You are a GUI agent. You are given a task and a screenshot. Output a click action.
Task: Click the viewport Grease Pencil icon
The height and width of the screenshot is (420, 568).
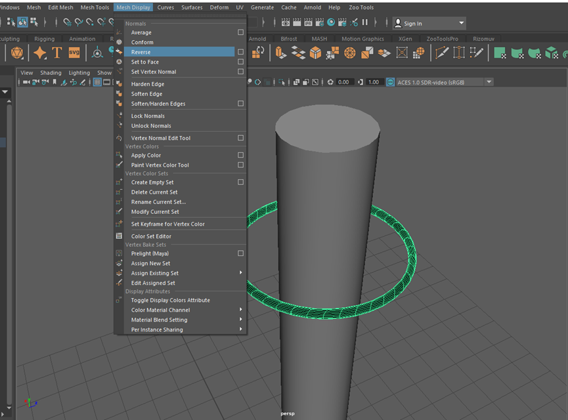[83, 82]
